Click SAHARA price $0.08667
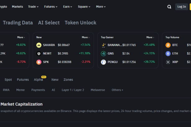Screen dimensions: 191x127 click(64, 45)
